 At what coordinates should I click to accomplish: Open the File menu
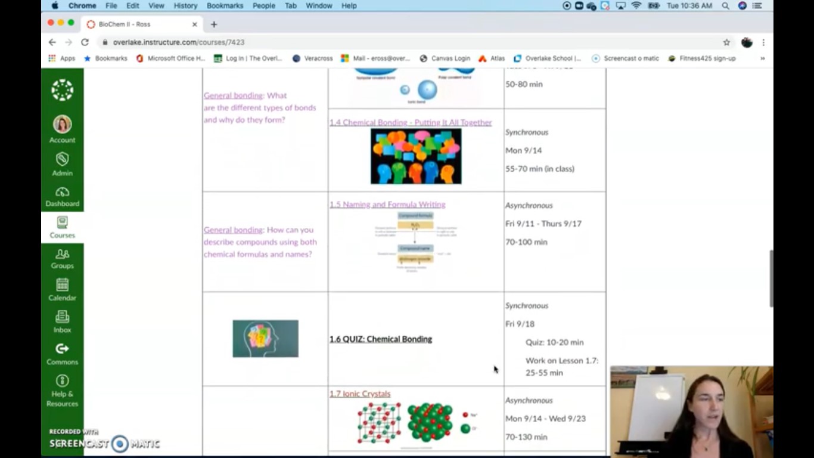click(x=111, y=5)
